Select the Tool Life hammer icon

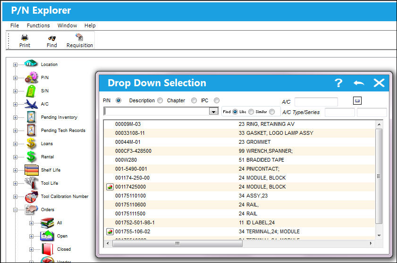[x=32, y=183]
